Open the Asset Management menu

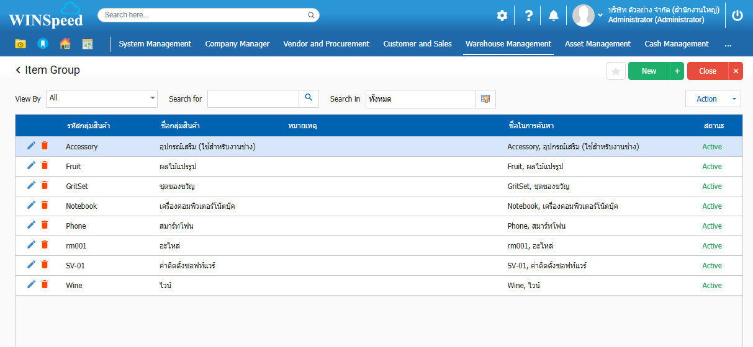click(597, 44)
